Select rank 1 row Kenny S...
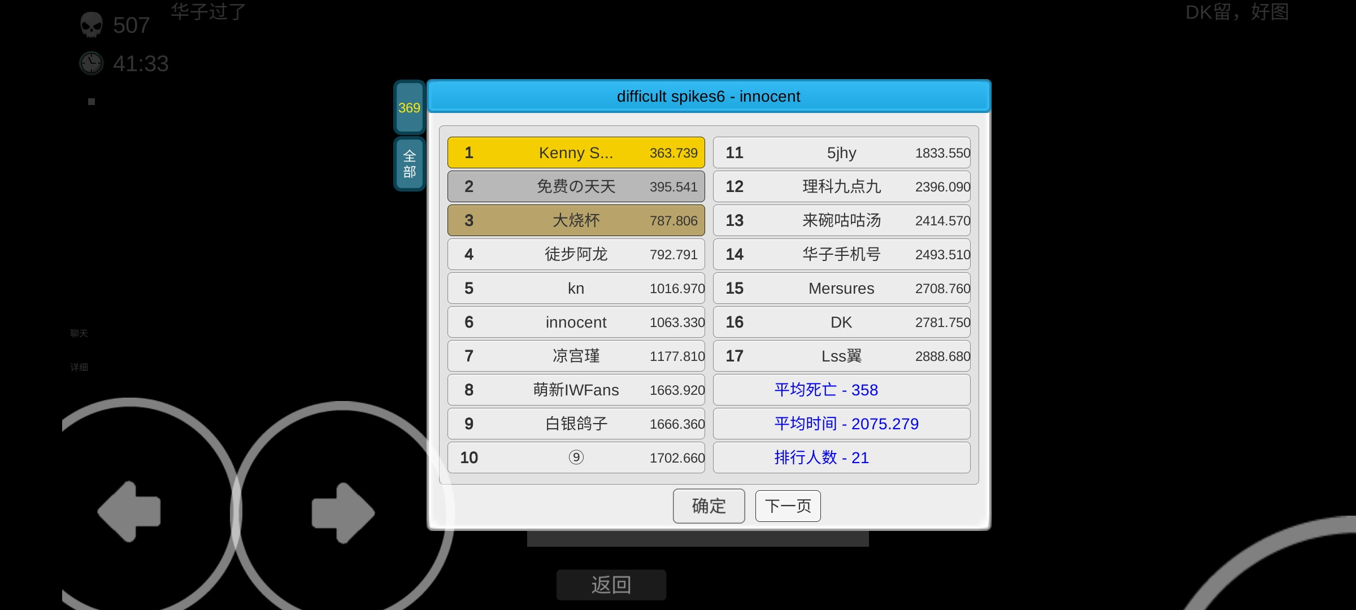Viewport: 1356px width, 610px height. coord(576,152)
